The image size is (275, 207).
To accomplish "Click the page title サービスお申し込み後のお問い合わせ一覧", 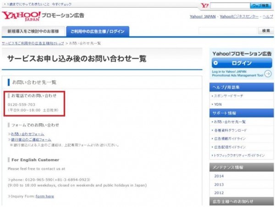I will [77, 59].
